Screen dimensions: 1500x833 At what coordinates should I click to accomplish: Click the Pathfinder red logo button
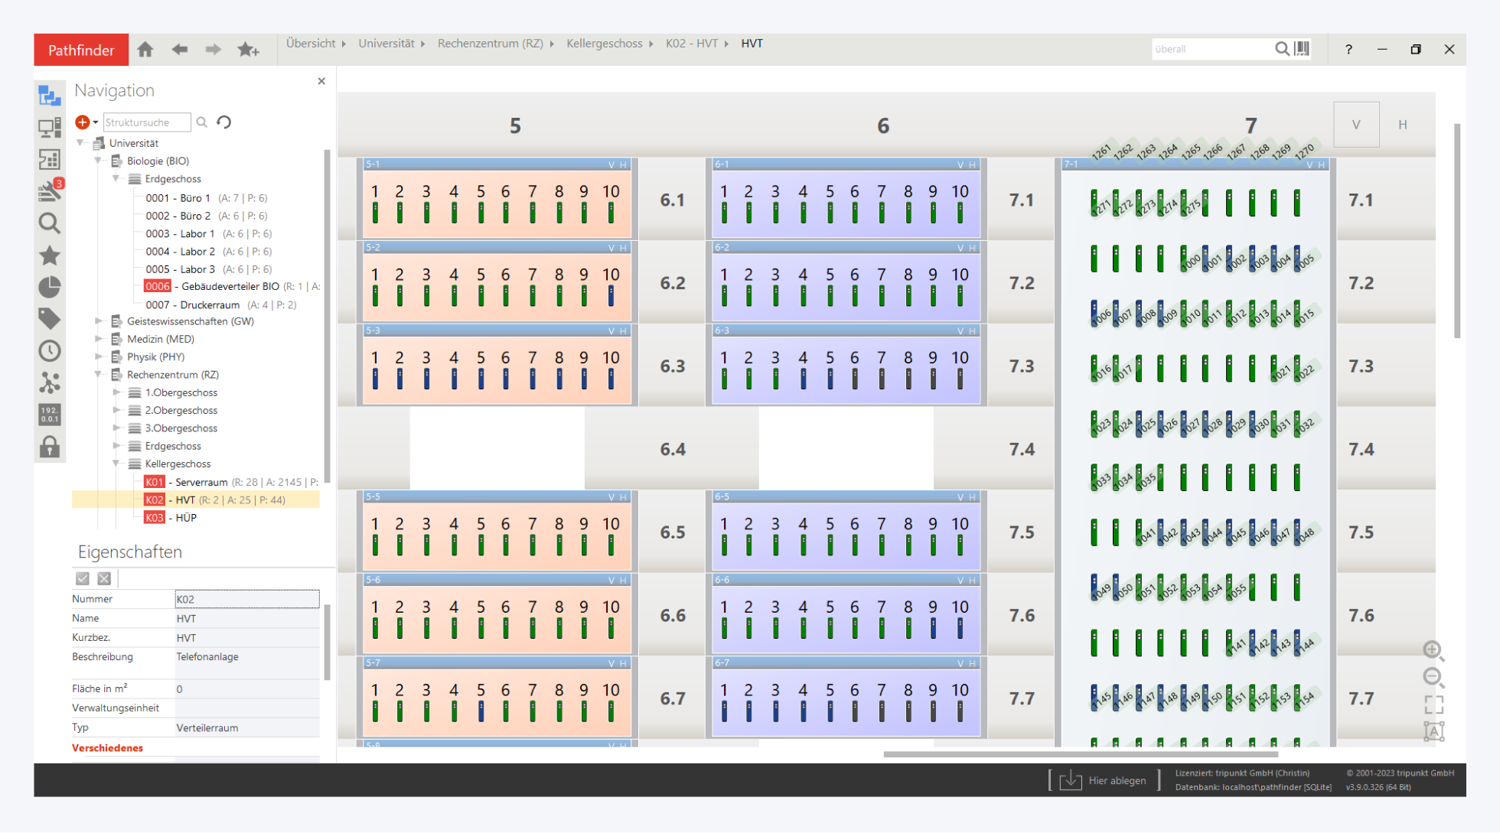pyautogui.click(x=81, y=50)
